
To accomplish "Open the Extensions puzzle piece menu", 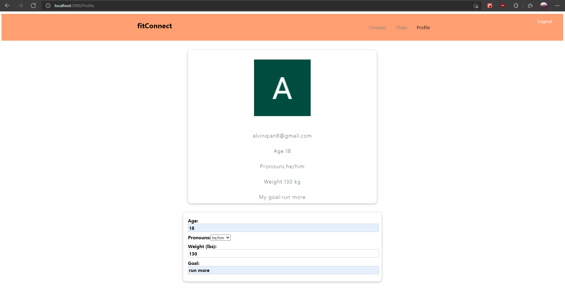I will (516, 6).
